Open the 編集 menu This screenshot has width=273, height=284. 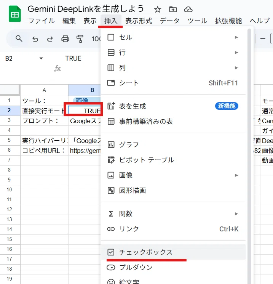pos(69,21)
